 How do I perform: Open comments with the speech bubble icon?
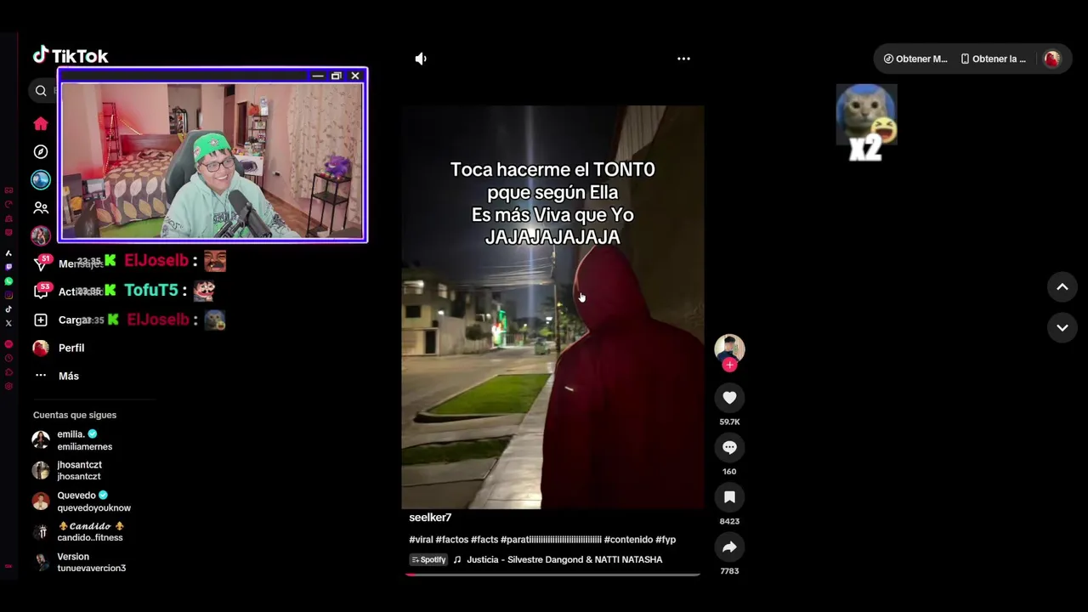[x=729, y=447]
